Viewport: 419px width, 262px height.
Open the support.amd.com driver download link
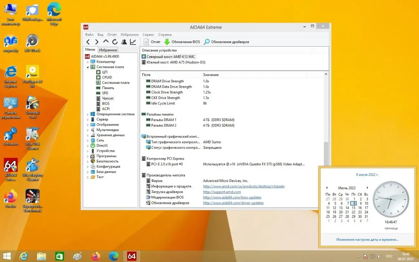(222, 192)
